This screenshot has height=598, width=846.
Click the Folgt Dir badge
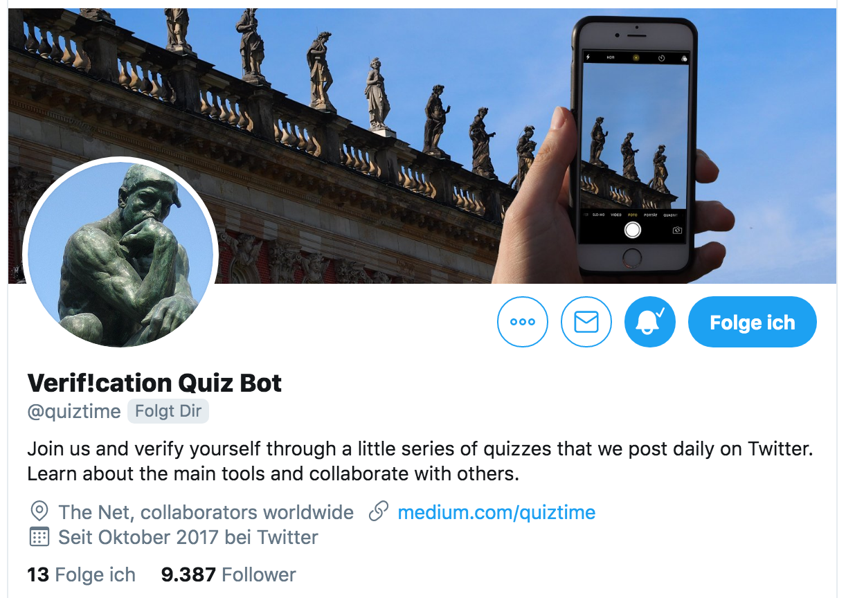tap(168, 411)
